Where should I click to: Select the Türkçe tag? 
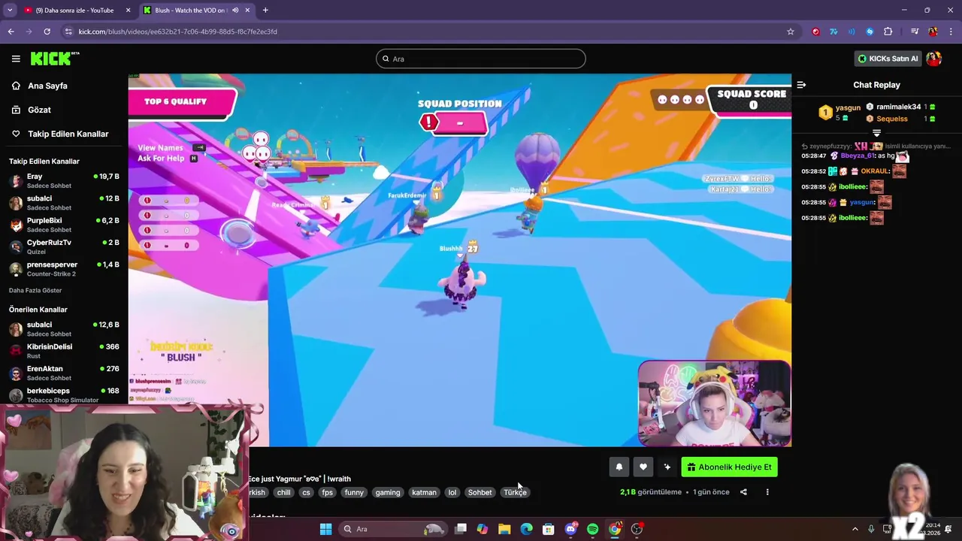pyautogui.click(x=515, y=492)
